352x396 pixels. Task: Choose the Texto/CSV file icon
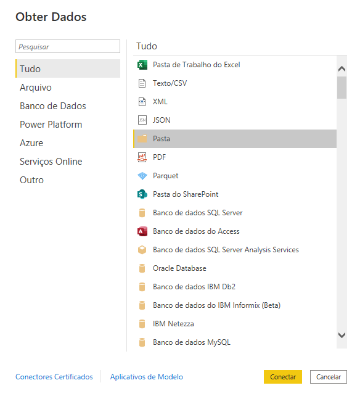(x=142, y=83)
